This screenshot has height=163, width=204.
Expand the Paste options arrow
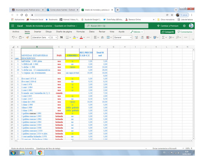[x=23, y=37]
